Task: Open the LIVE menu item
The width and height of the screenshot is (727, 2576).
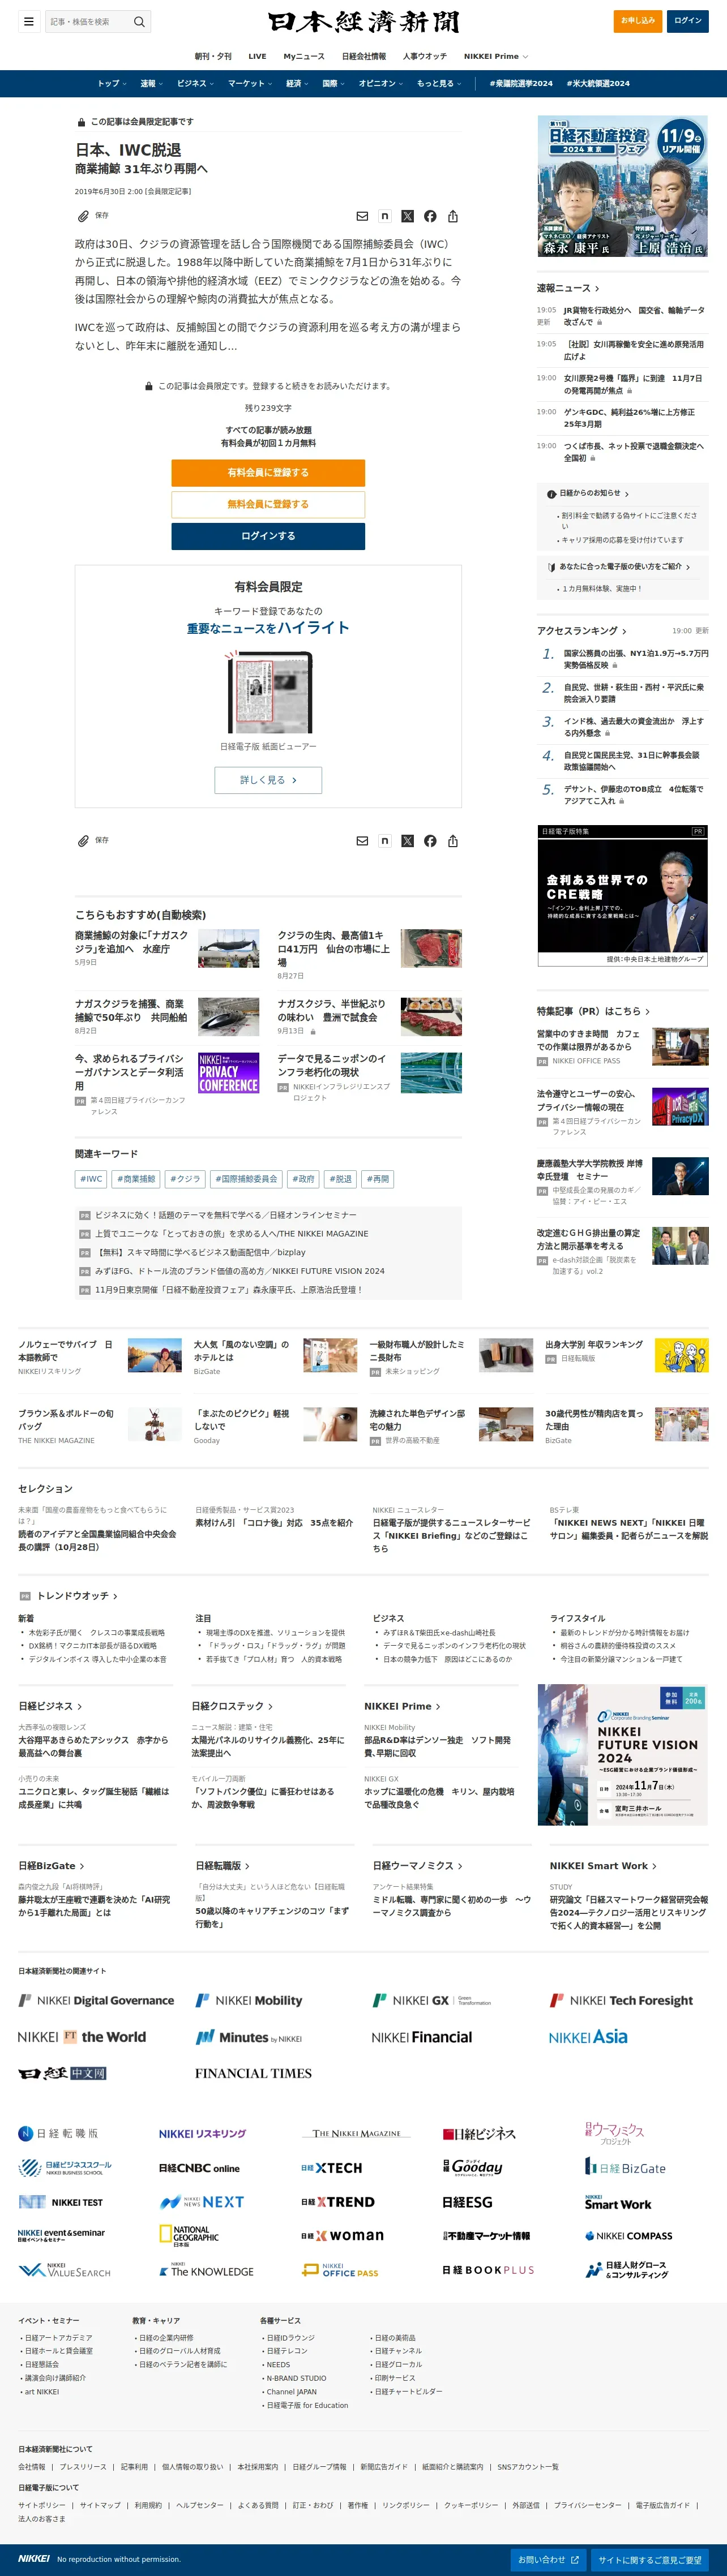Action: (257, 56)
